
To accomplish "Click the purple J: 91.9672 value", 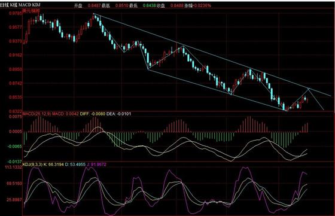I will [96, 165].
